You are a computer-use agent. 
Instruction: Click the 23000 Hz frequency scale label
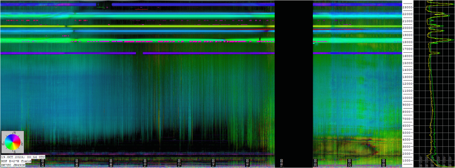pos(407,7)
